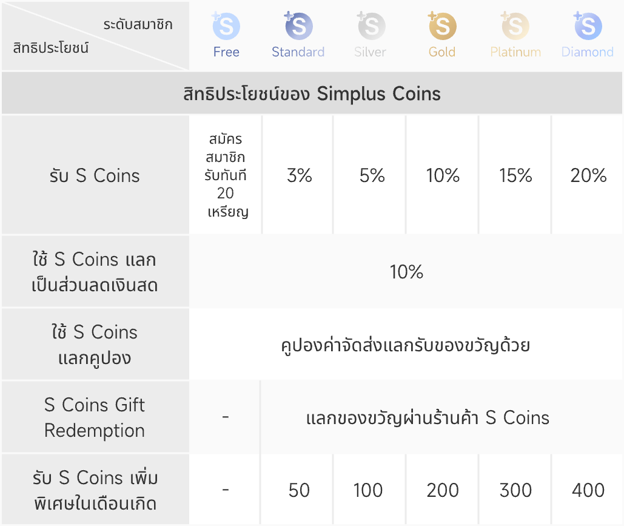Click the shipping coupon and gift text
Image resolution: width=624 pixels, height=526 pixels.
[x=406, y=345]
